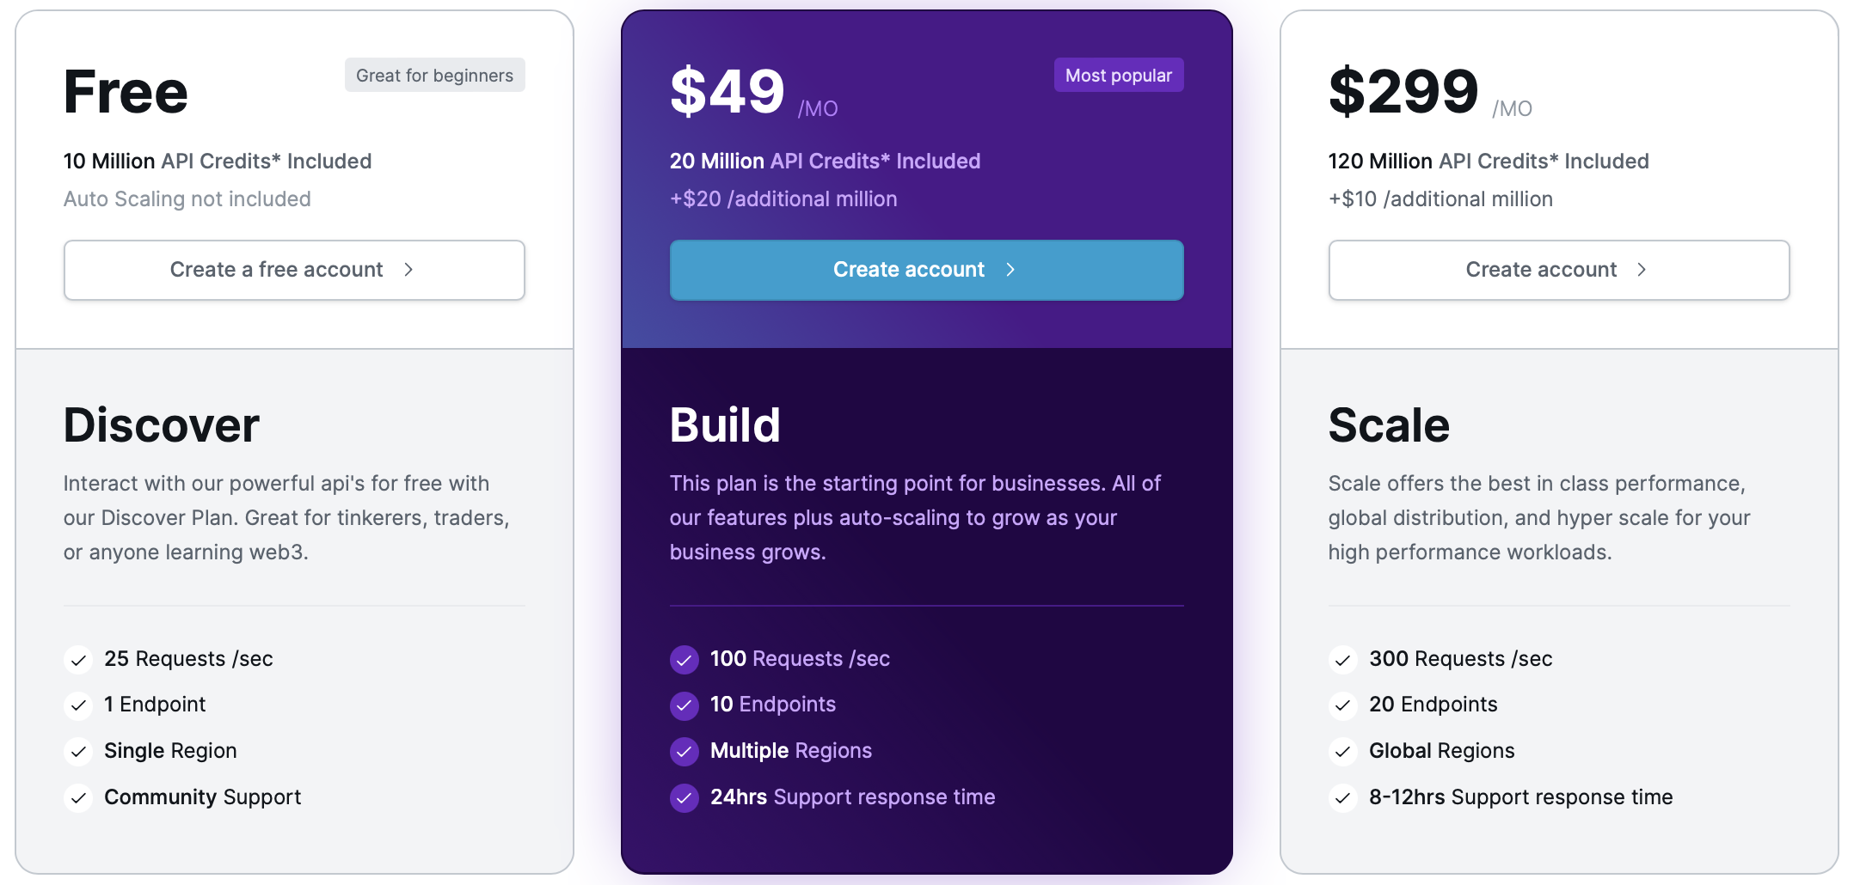This screenshot has width=1854, height=885.
Task: Select the Great for beginners badge
Action: pyautogui.click(x=435, y=75)
